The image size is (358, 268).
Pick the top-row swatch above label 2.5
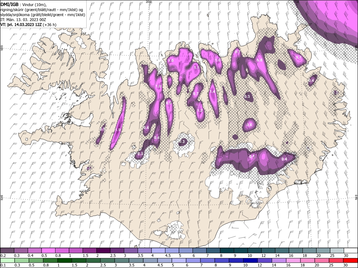tap(117, 250)
